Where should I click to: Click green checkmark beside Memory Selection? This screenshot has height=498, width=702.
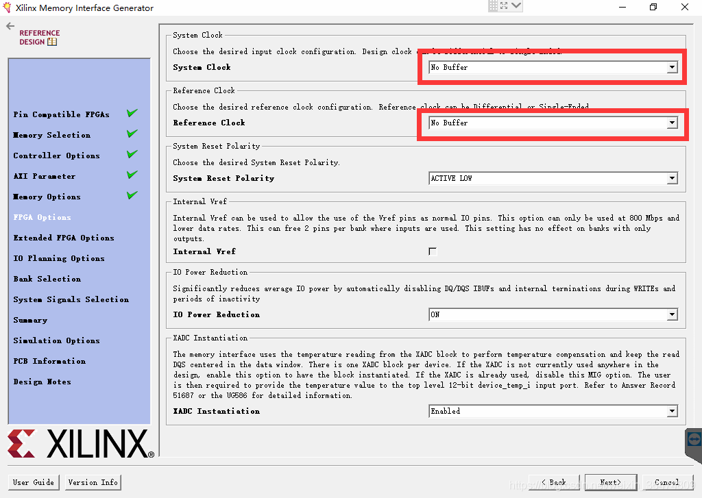132,134
